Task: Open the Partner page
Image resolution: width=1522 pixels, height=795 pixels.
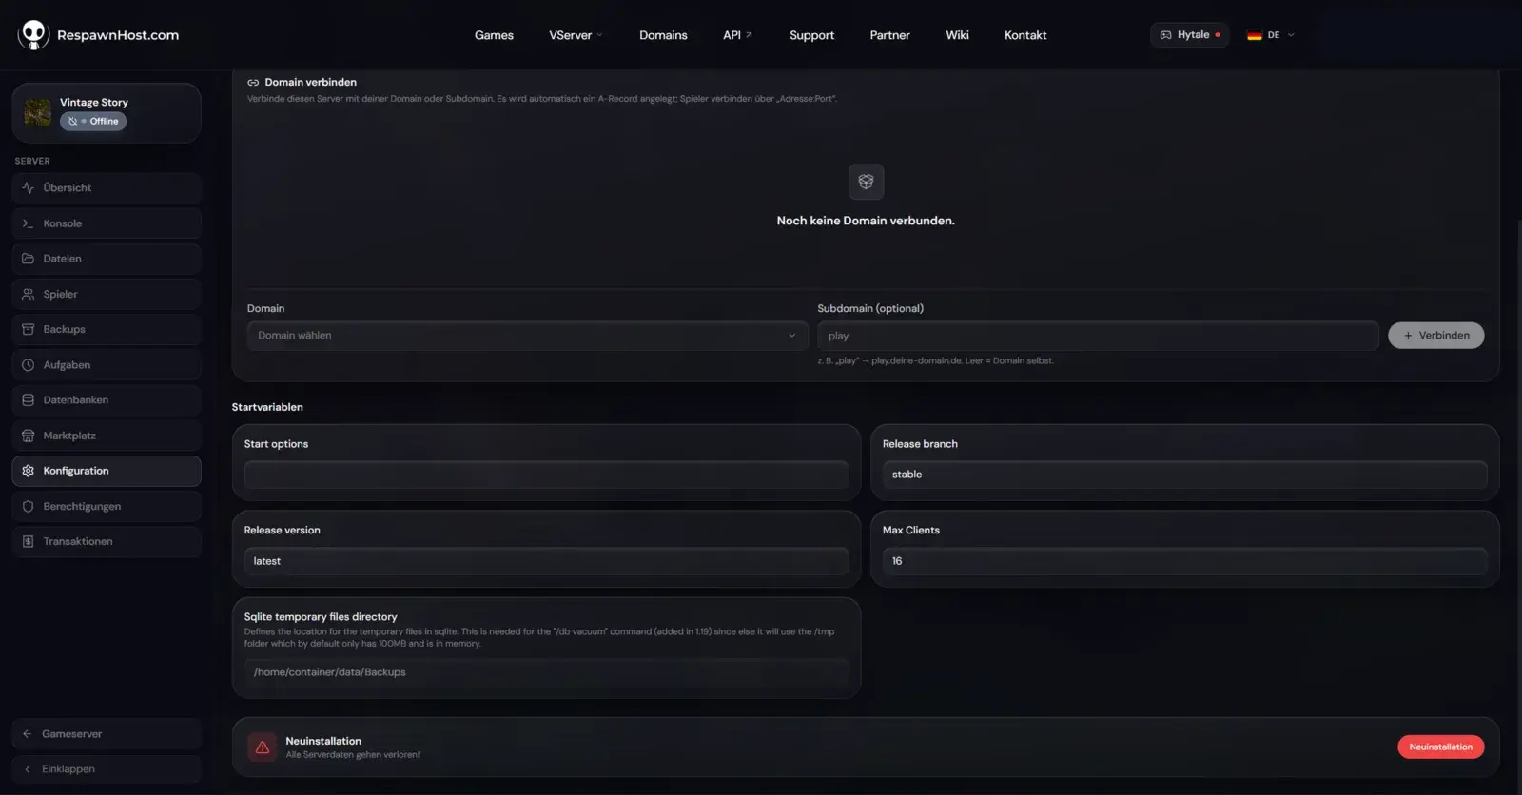Action: 889,35
